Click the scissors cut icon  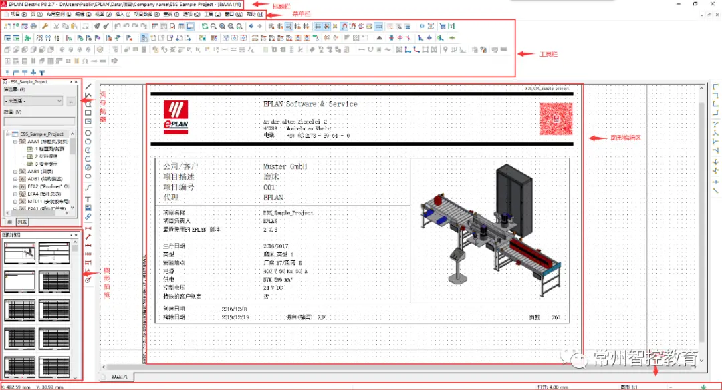click(x=56, y=26)
